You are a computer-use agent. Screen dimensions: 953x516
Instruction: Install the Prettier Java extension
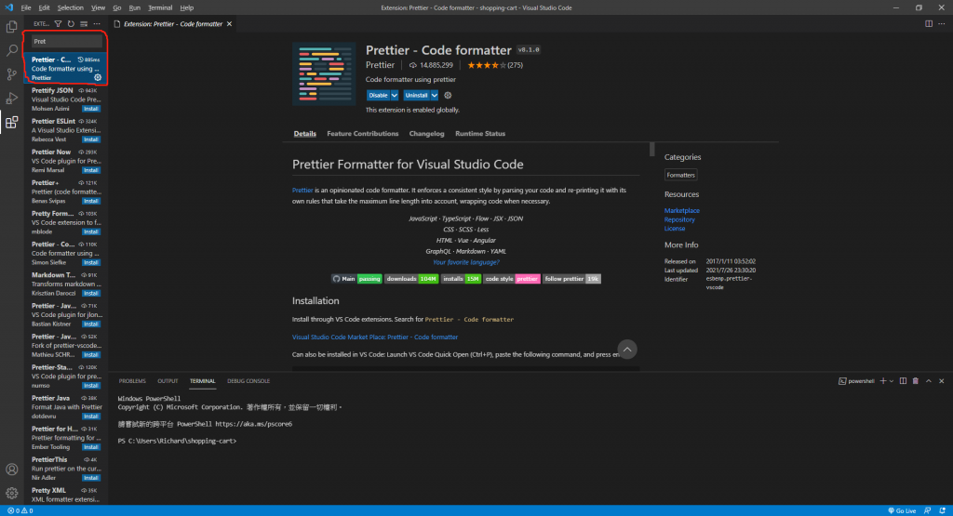[x=91, y=417]
